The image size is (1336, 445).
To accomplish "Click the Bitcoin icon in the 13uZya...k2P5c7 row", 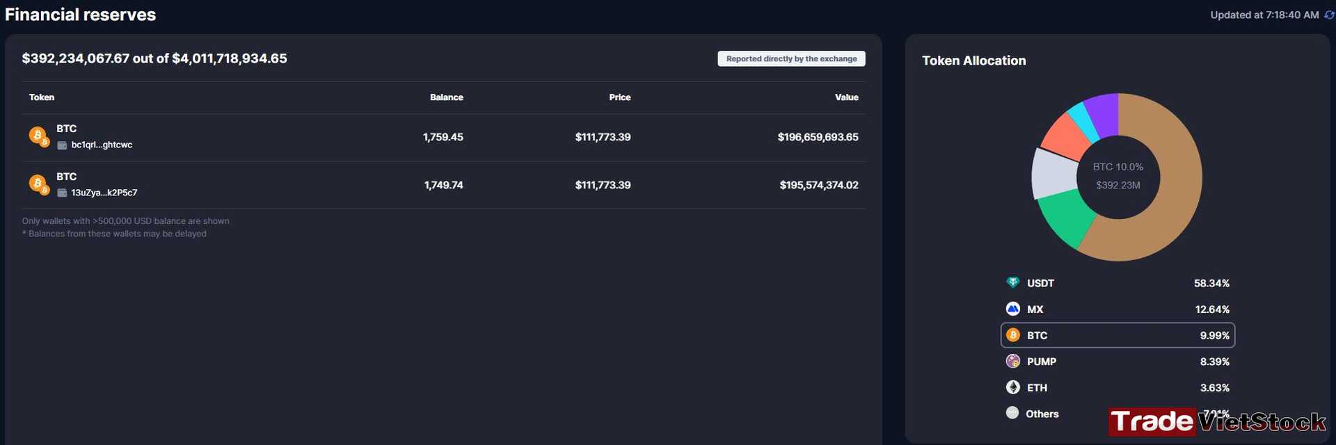I will click(x=38, y=184).
